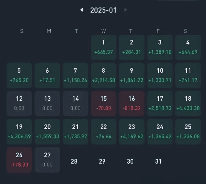
Task: Click day 10 showing +1,330.71
Action: 160,75
